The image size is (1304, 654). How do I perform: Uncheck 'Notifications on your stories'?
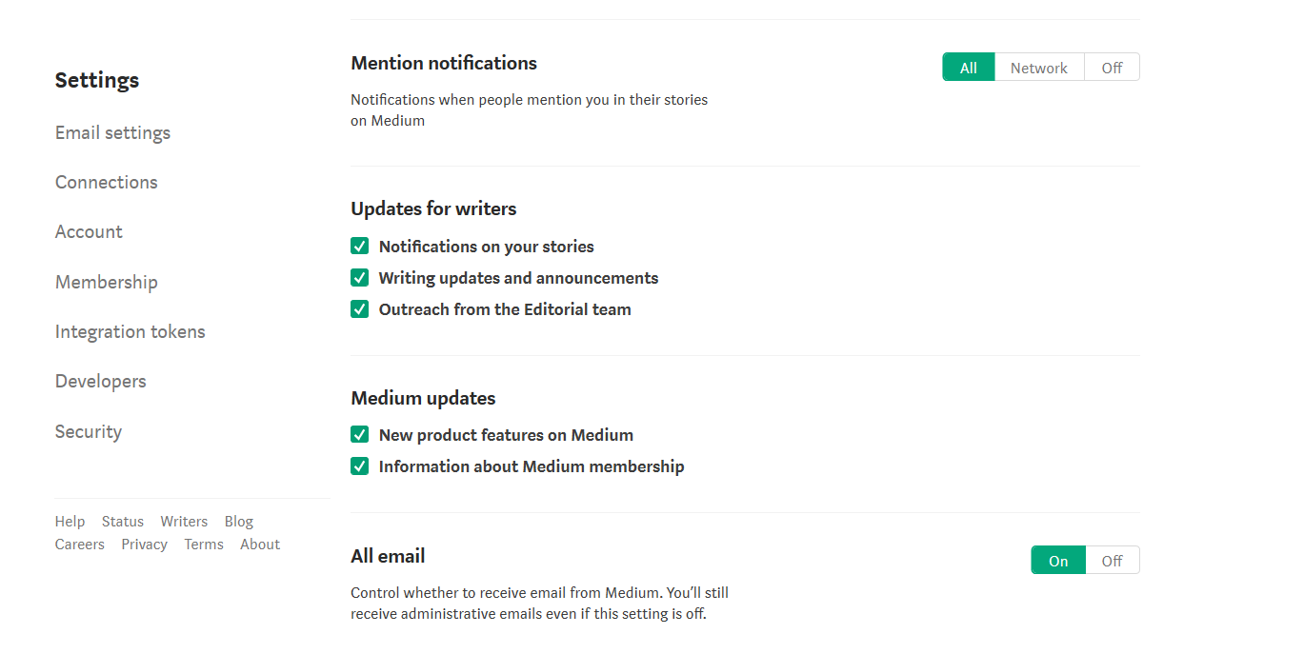tap(359, 246)
